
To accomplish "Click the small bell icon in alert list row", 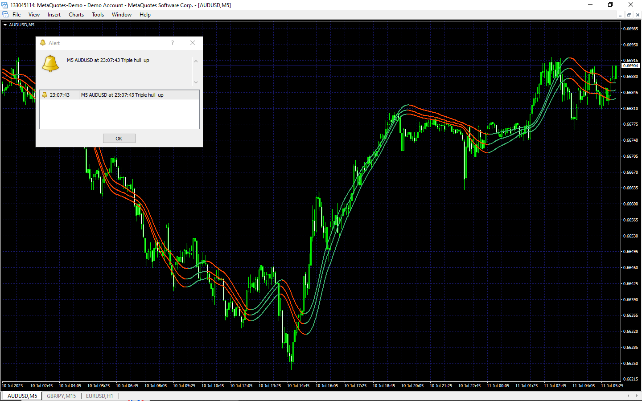I will (45, 95).
